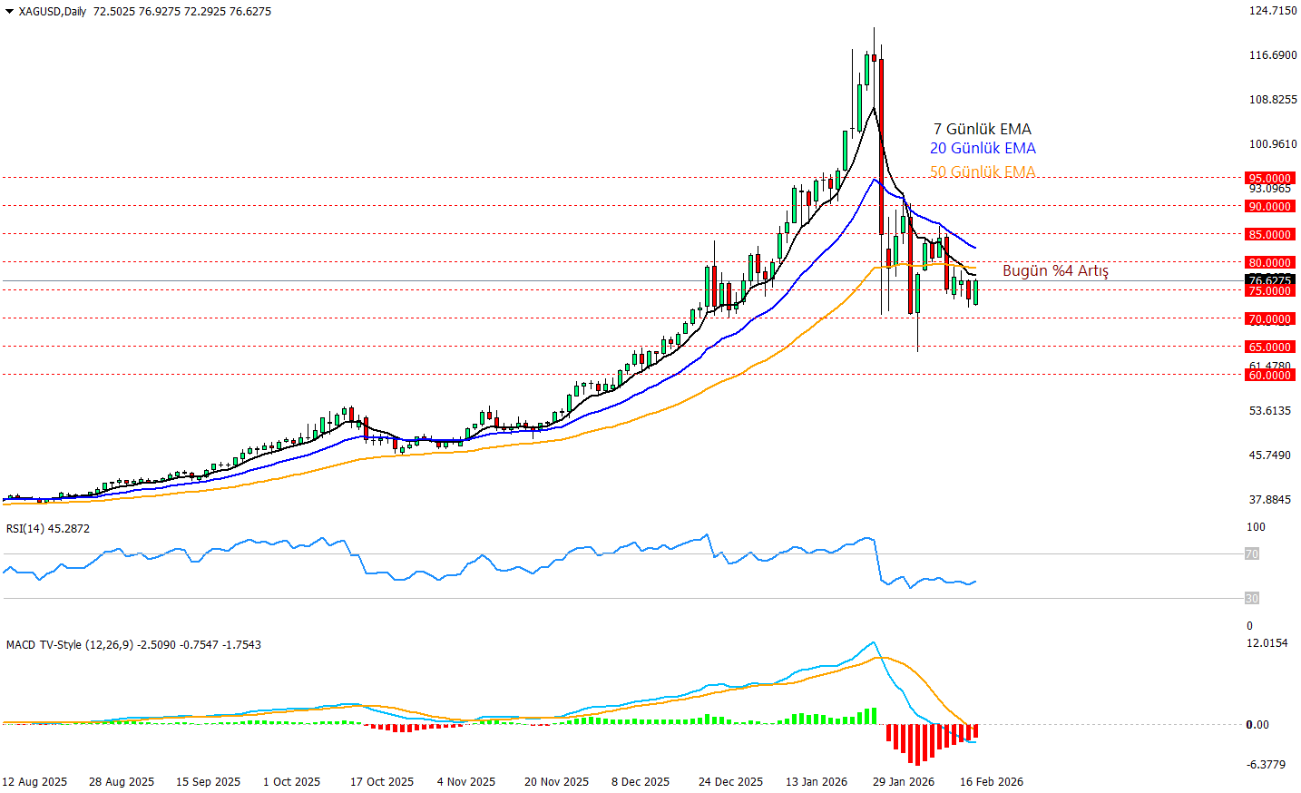Image resolution: width=1301 pixels, height=793 pixels.
Task: Pick the red 70.0000 price level tag
Action: pos(1268,319)
